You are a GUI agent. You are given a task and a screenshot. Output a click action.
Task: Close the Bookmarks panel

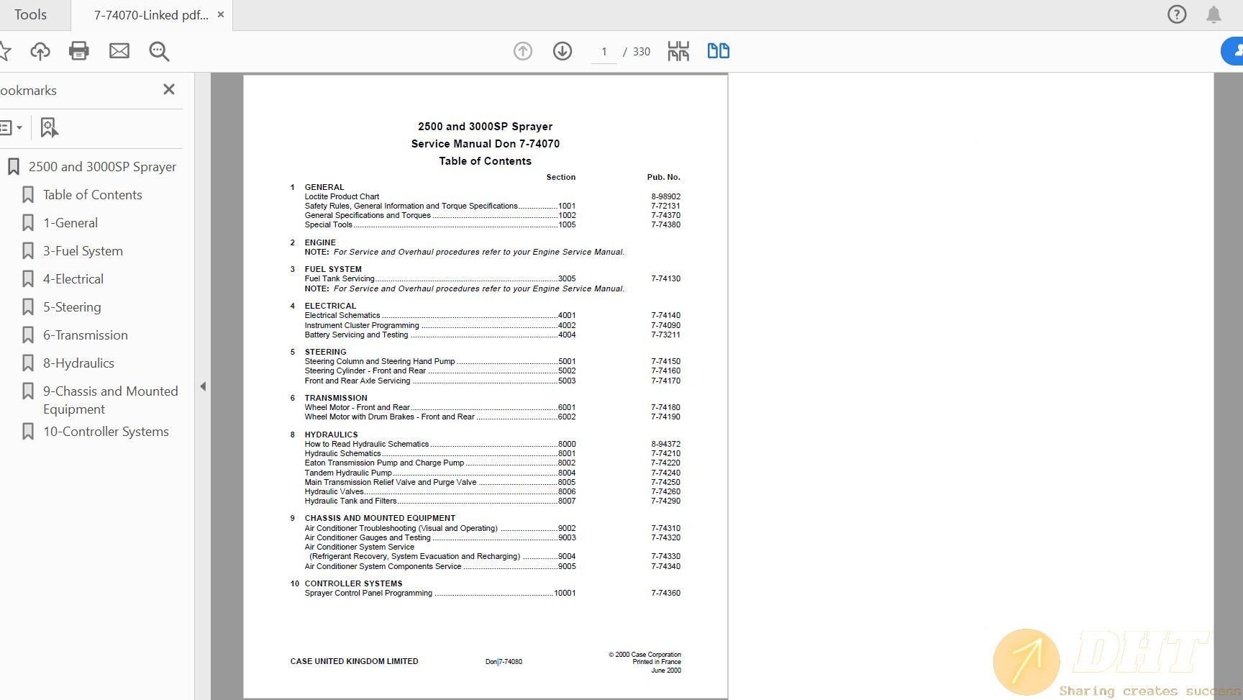click(169, 89)
